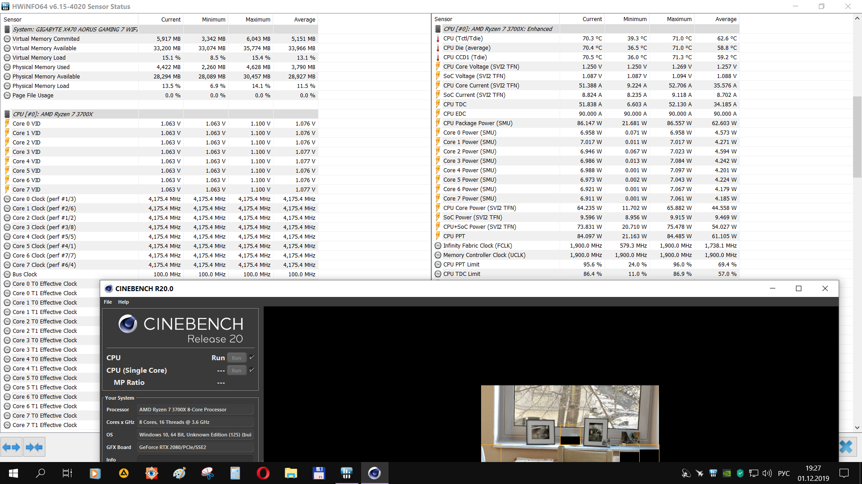Select the CPU (Tctl/Tdie) temperature row
This screenshot has width=862, height=484.
pos(586,39)
